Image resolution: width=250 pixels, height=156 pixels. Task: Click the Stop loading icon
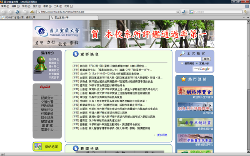point(25,12)
